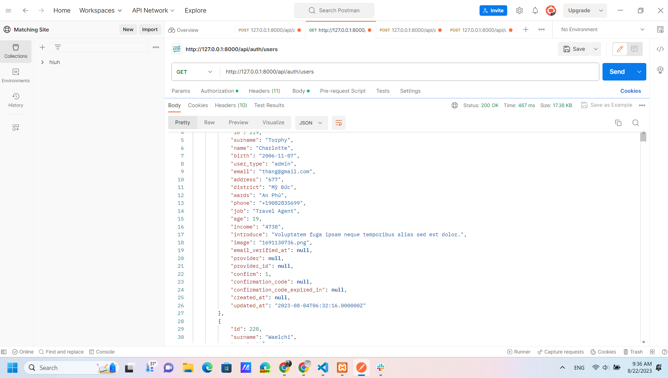The image size is (668, 378).
Task: Open Collections sidebar panel
Action: pyautogui.click(x=16, y=51)
